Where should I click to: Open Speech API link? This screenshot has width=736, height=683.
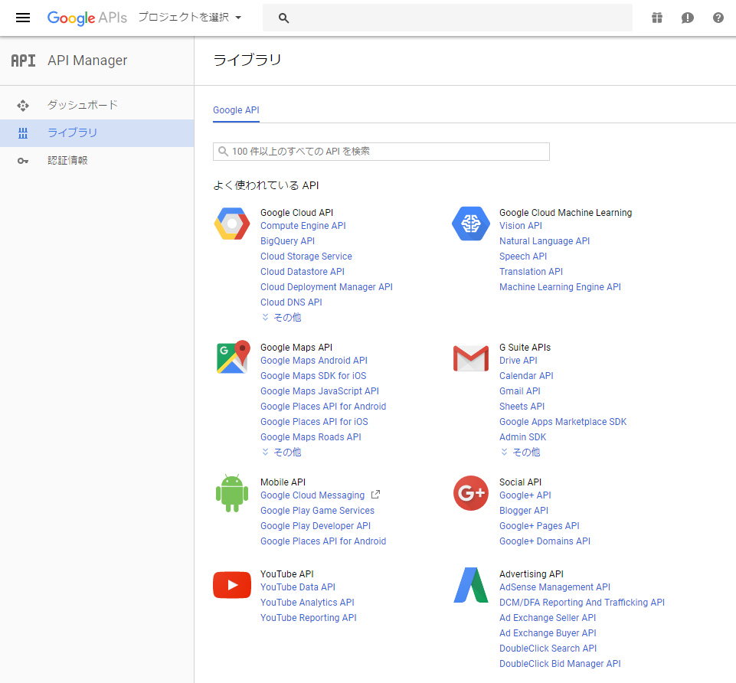523,257
